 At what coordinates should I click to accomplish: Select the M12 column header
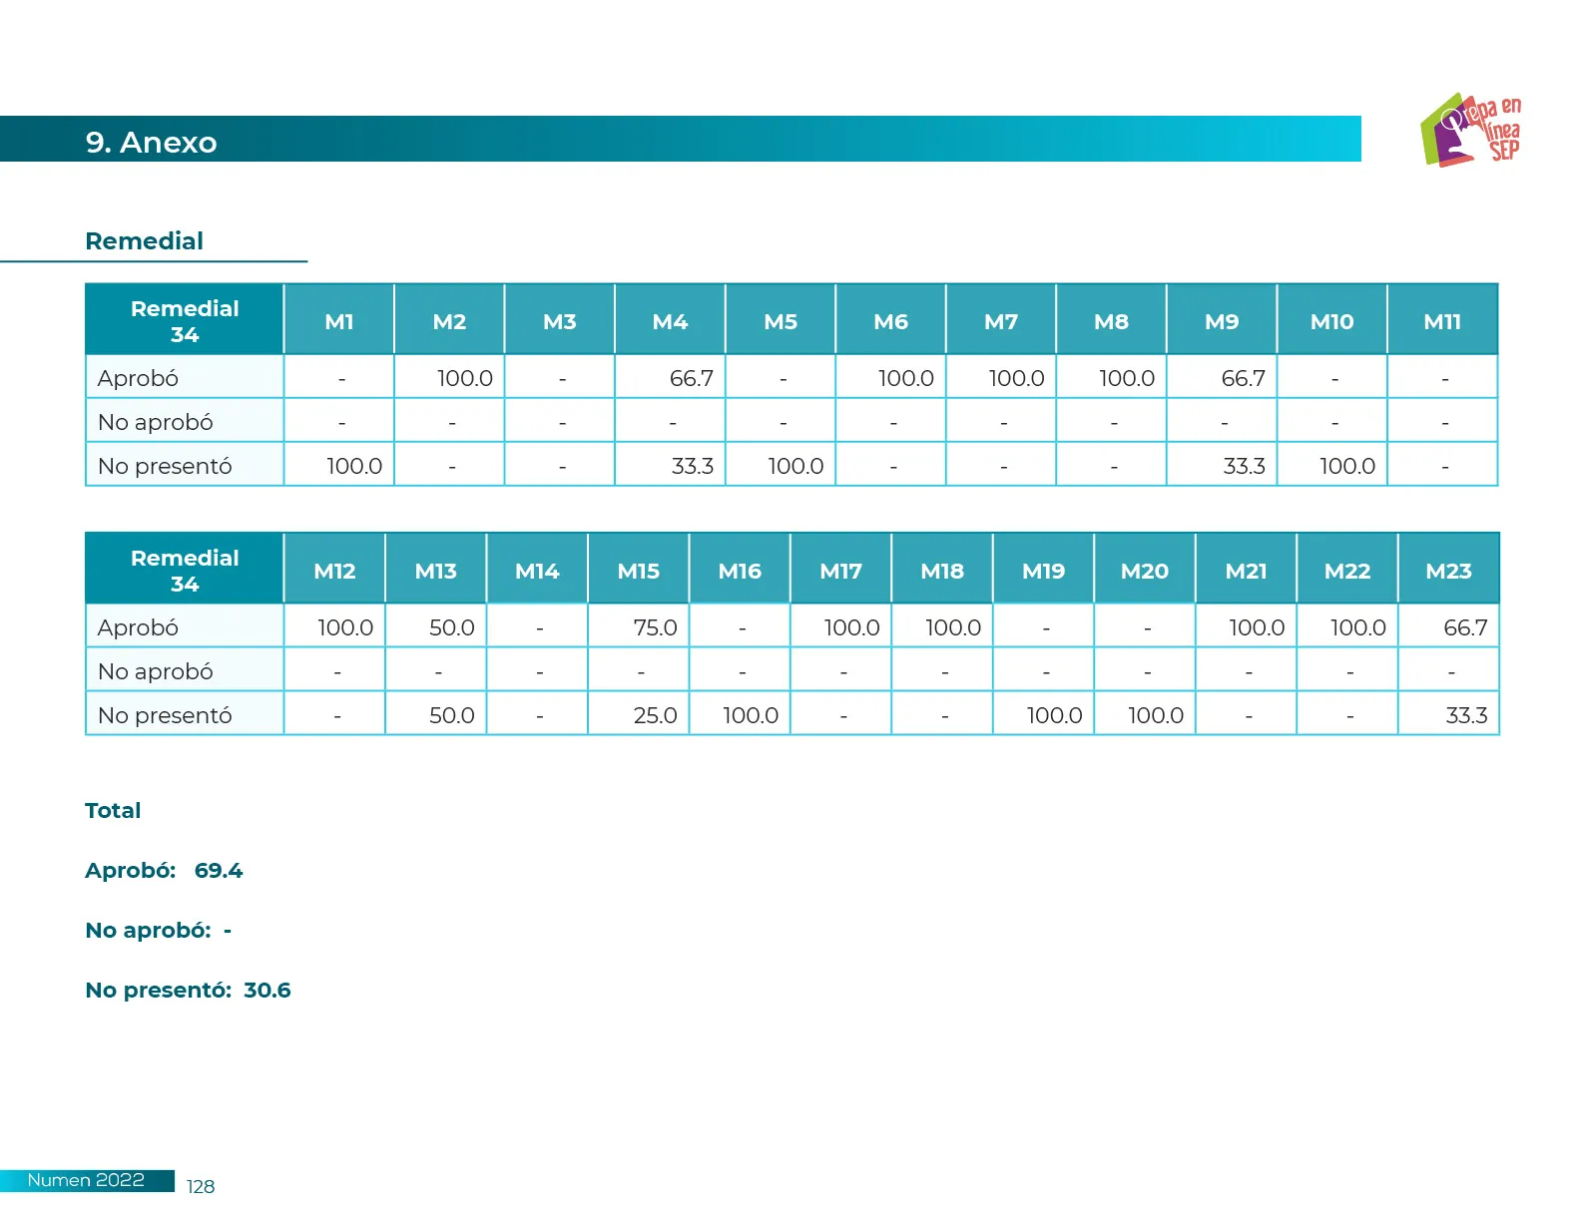[x=334, y=571]
